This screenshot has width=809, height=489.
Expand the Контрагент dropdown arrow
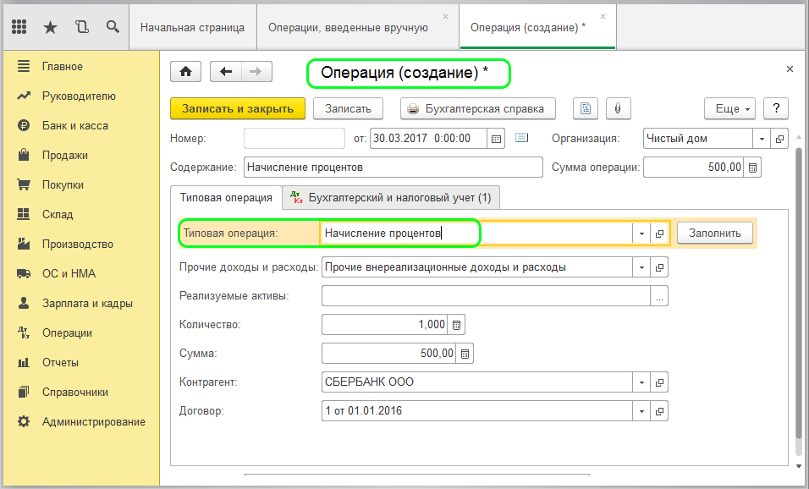pos(641,382)
